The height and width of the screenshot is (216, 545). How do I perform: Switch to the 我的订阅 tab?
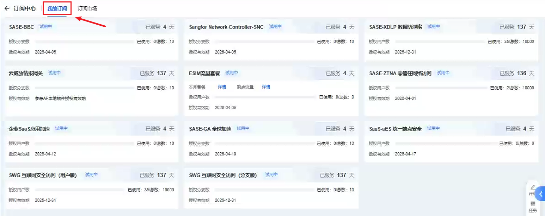click(57, 8)
